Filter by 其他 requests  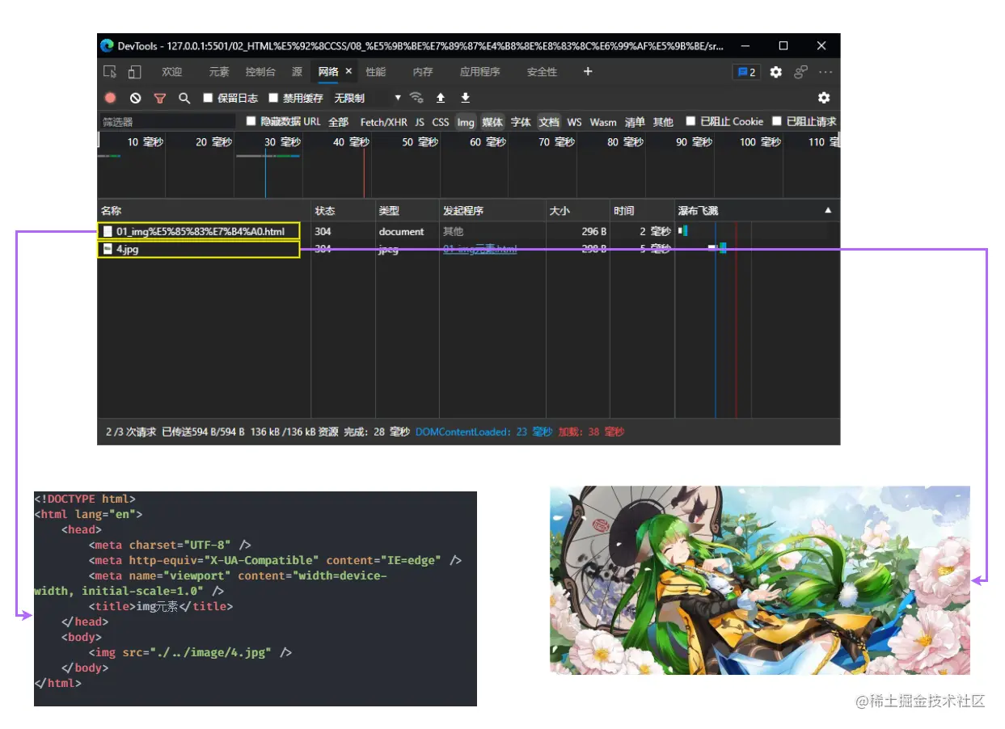click(663, 122)
